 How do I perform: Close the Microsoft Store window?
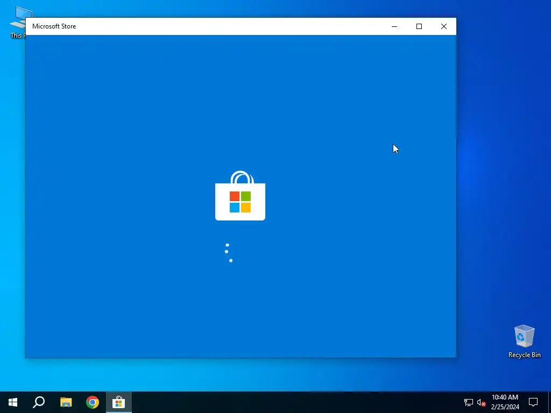coord(444,26)
